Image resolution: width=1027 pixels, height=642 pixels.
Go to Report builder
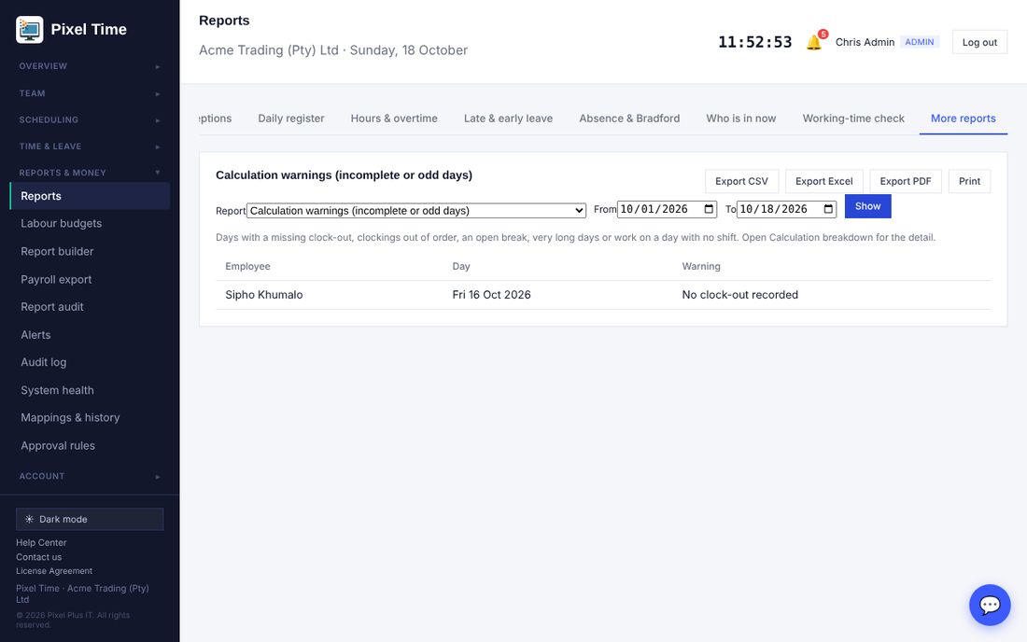tap(90, 251)
